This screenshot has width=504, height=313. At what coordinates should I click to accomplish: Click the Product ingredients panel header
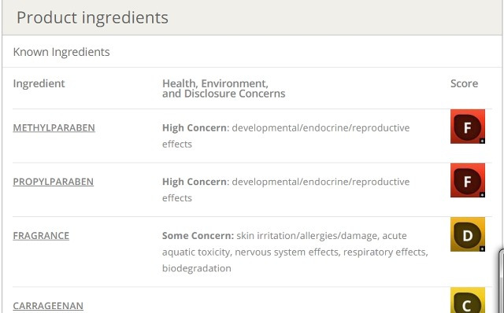pos(252,17)
